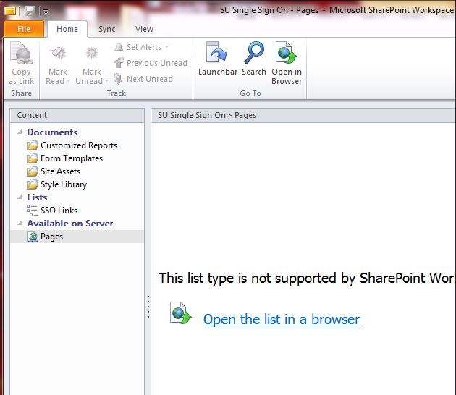The image size is (456, 395).
Task: Click the Available on Server heading
Action: pos(69,224)
